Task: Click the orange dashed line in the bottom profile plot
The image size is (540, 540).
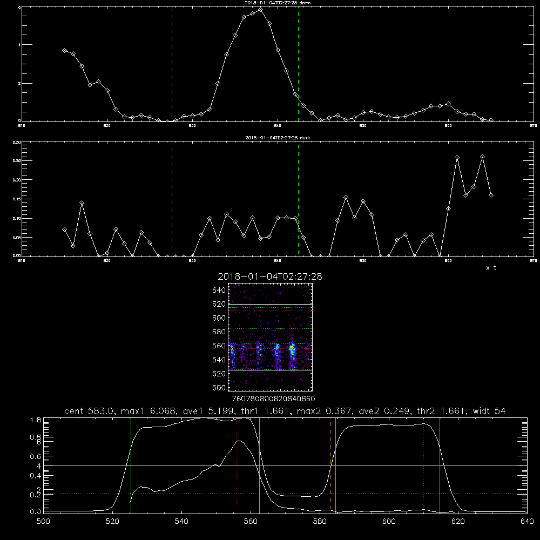Action: point(330,465)
